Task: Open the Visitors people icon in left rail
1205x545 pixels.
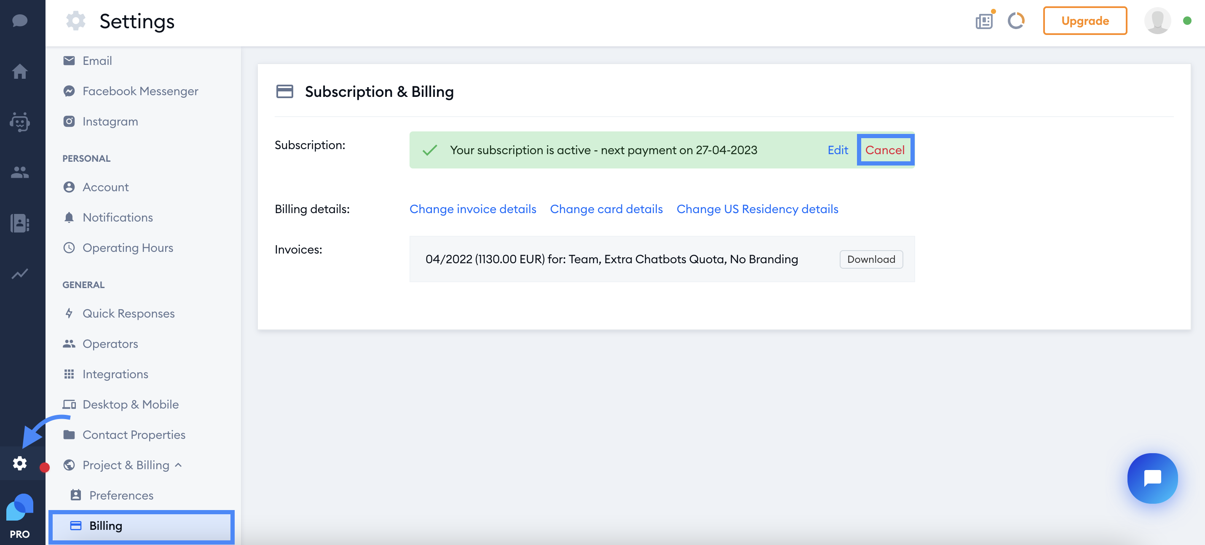Action: (20, 173)
